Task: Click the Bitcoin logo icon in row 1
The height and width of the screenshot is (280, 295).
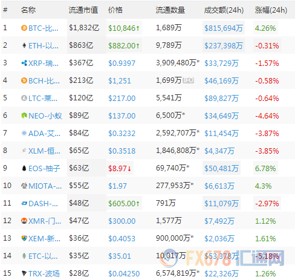Action: coord(24,28)
